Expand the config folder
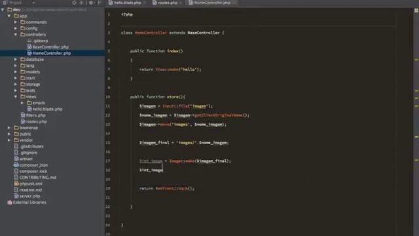Image resolution: width=419 pixels, height=236 pixels. (16, 28)
